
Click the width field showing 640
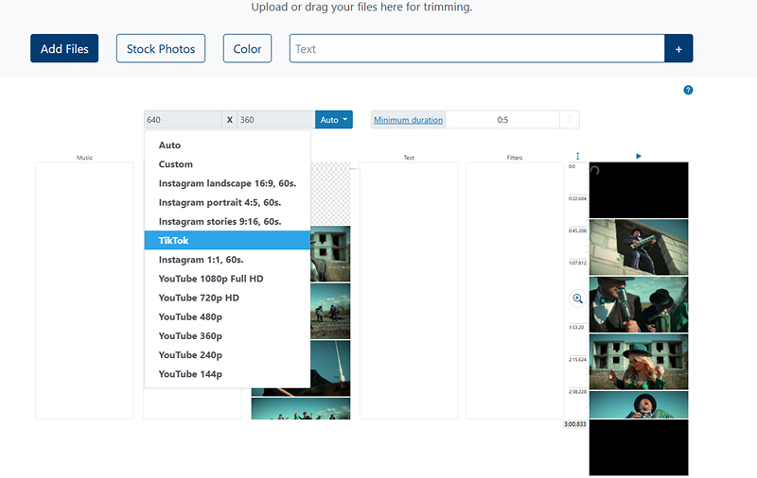(183, 120)
